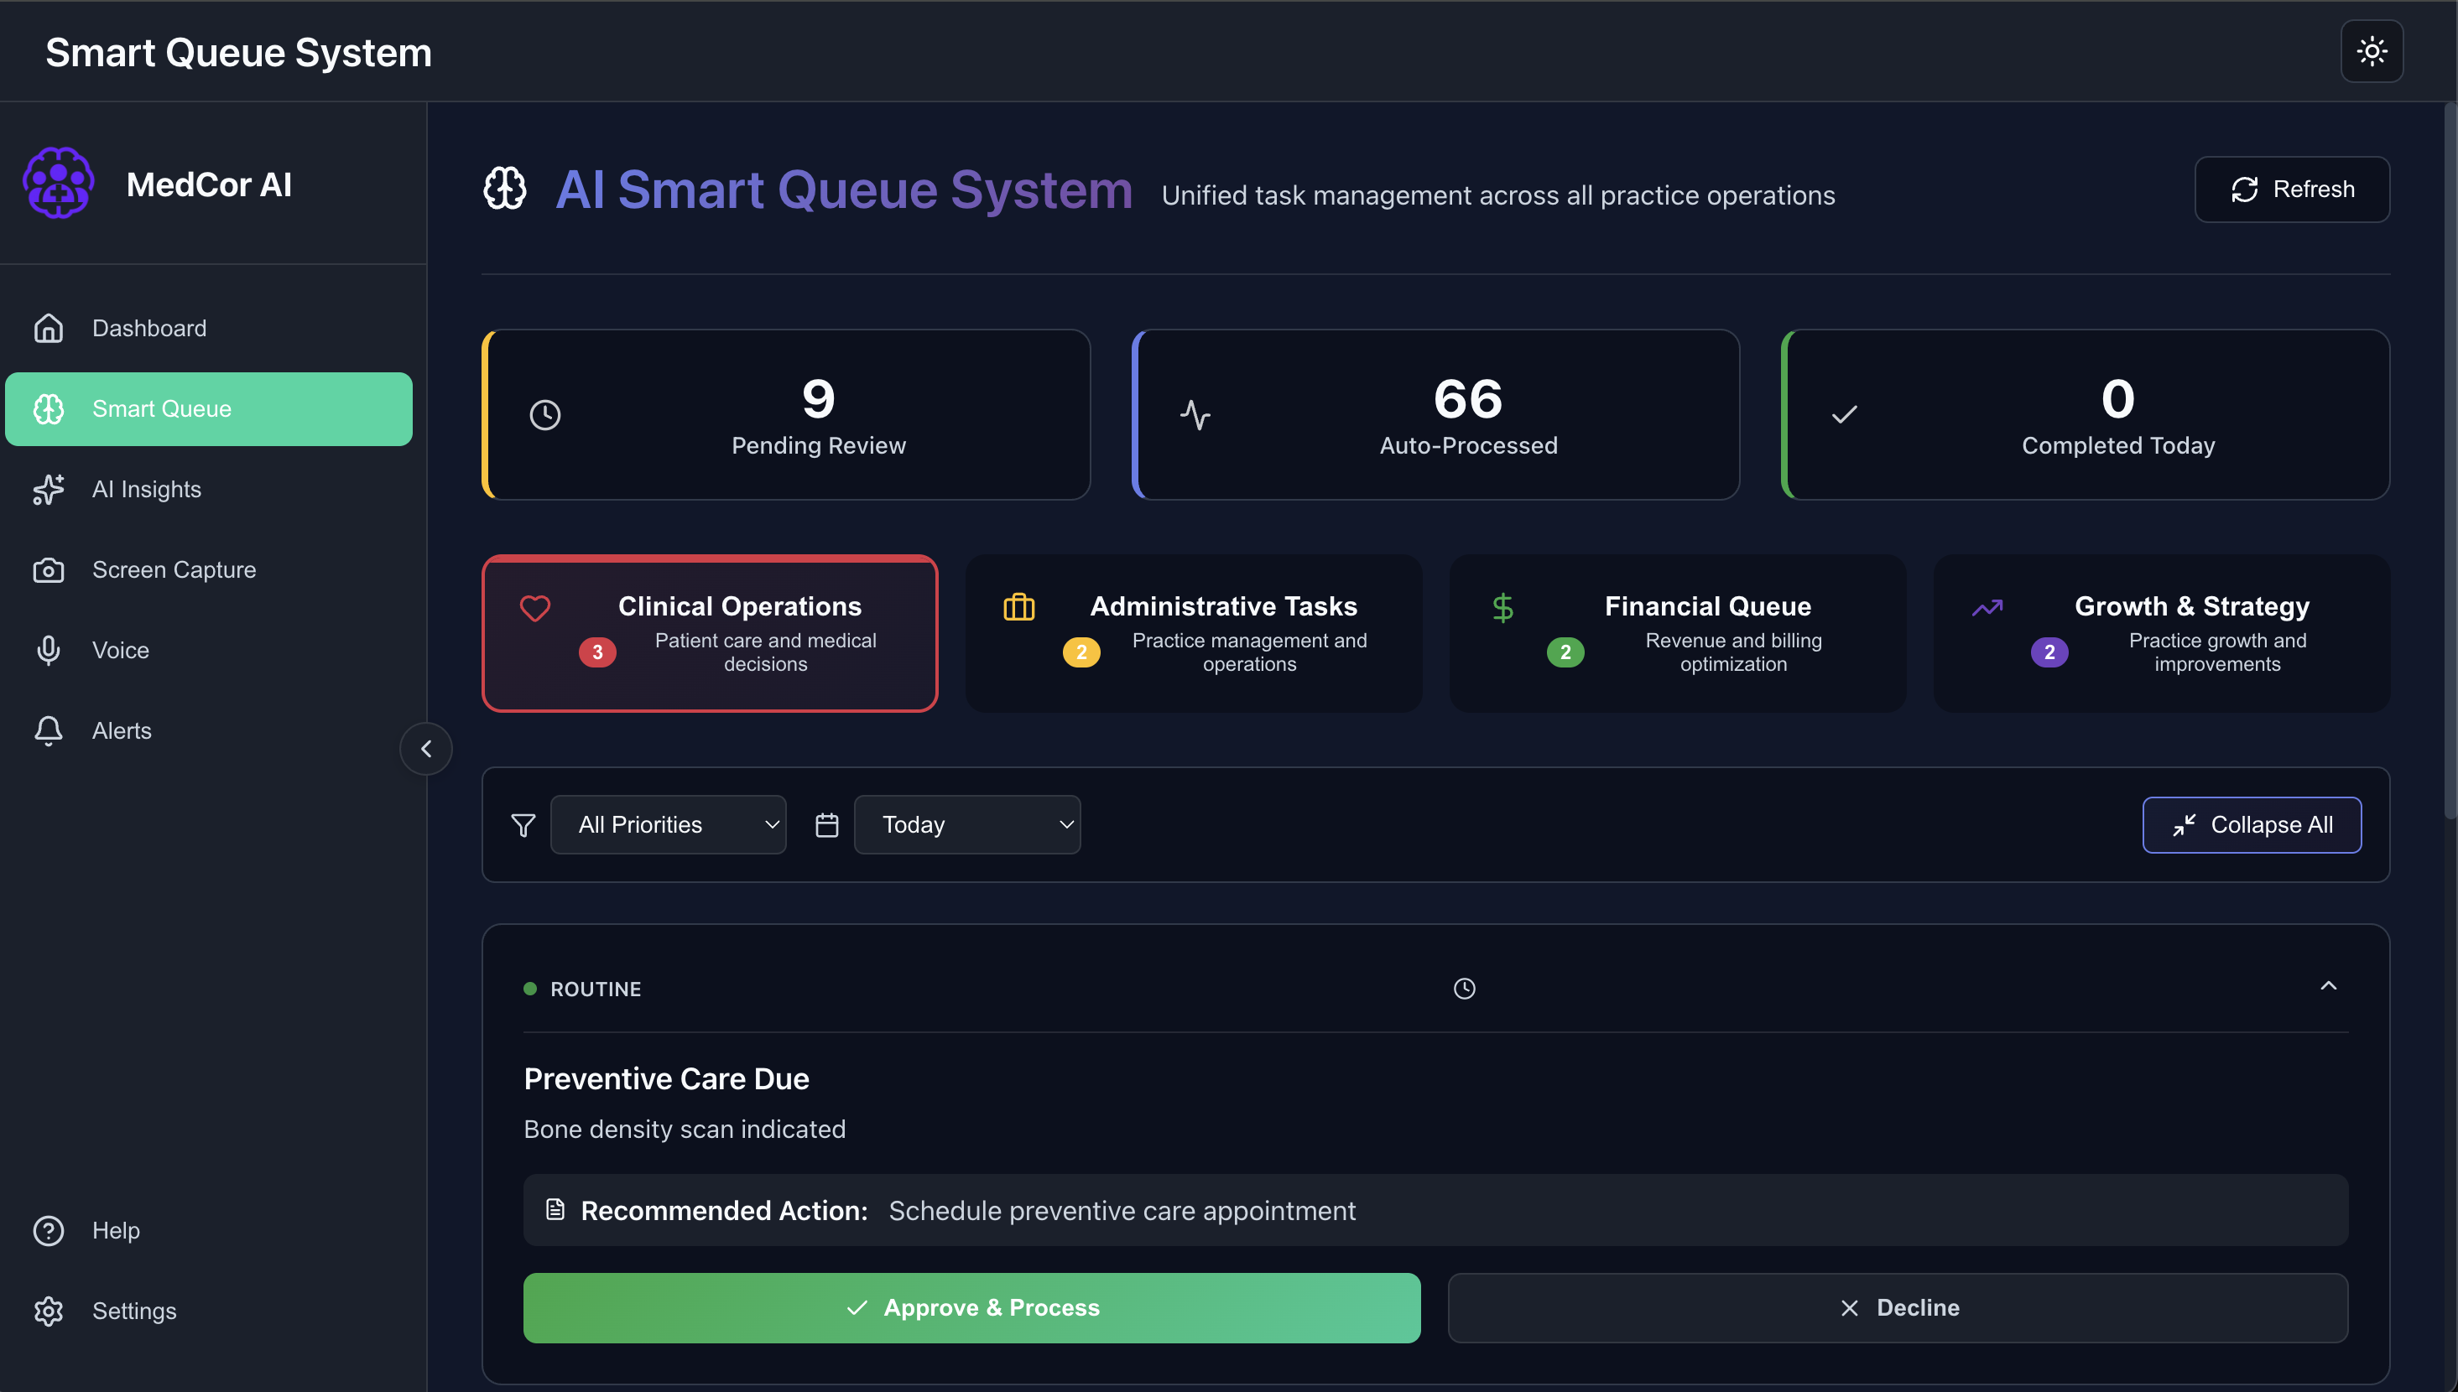Image resolution: width=2458 pixels, height=1392 pixels.
Task: Select the Financial Queue category card
Action: click(x=1677, y=634)
